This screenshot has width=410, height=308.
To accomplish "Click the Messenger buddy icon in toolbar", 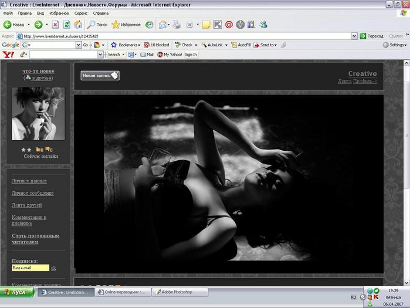I will point(263,25).
